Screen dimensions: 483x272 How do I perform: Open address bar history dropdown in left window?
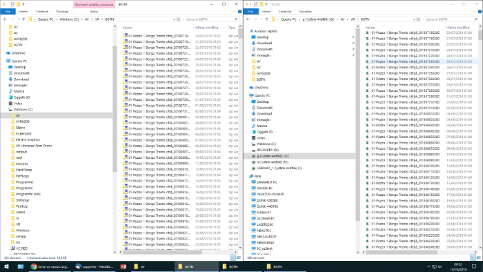[x=174, y=19]
